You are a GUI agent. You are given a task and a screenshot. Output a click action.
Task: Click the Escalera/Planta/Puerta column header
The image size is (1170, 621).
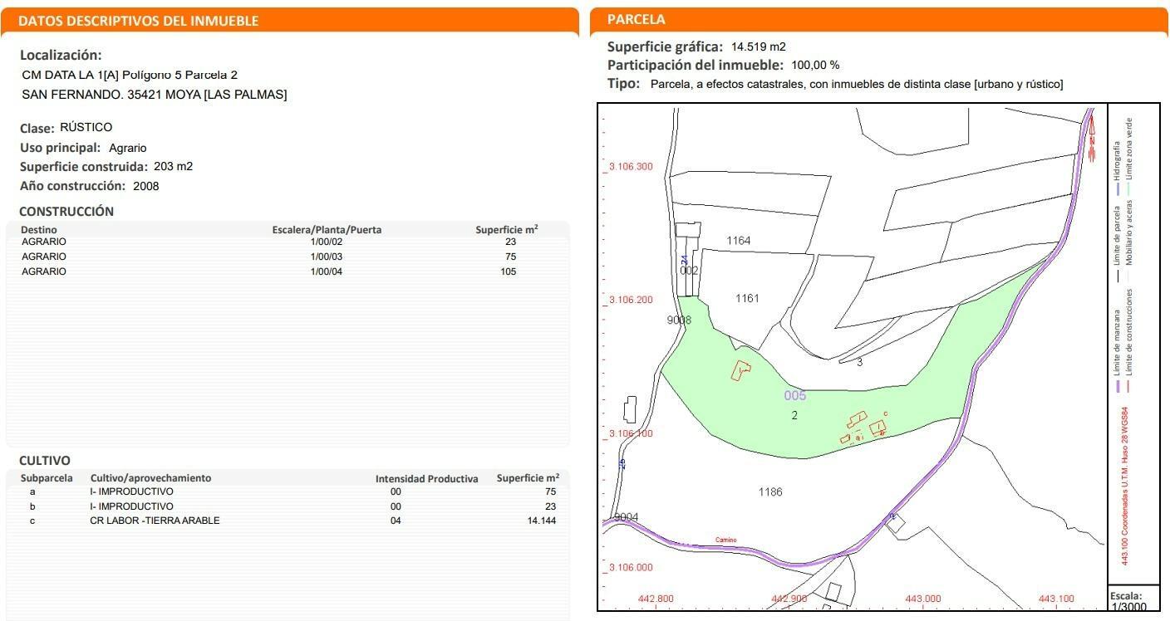pyautogui.click(x=327, y=230)
